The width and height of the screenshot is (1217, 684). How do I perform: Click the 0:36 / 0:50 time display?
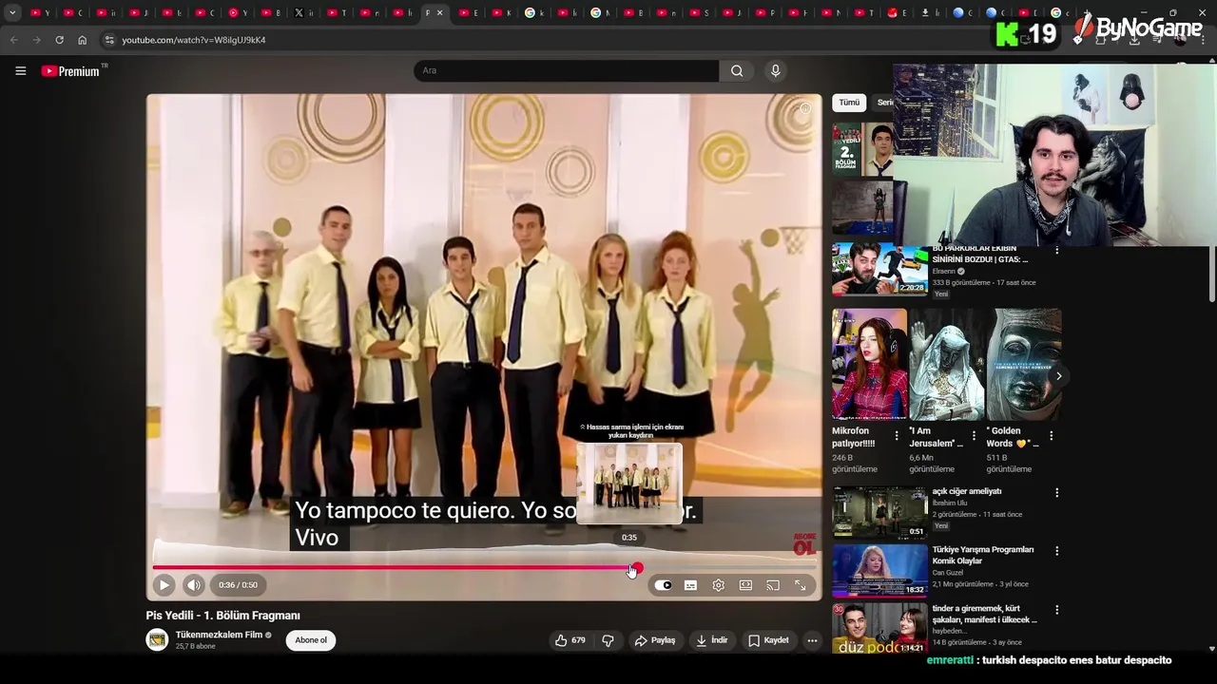coord(238,585)
